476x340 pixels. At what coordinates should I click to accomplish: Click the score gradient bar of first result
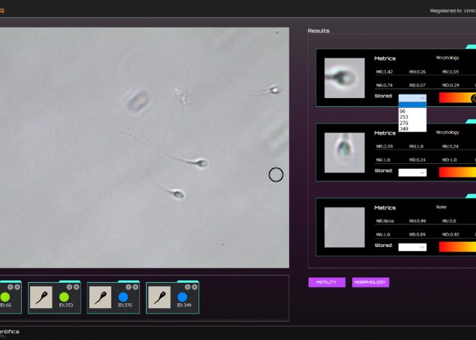click(458, 98)
